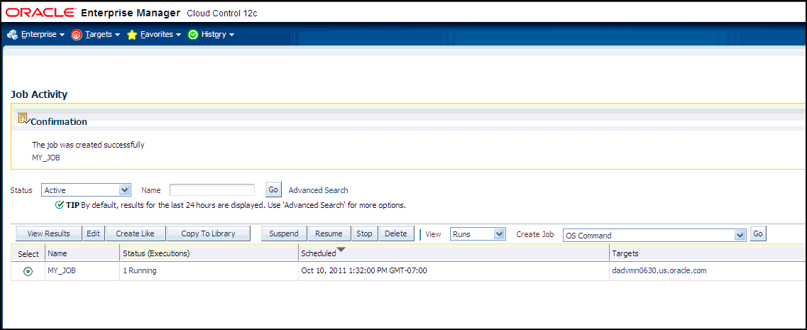Click the Stop button
The height and width of the screenshot is (330, 807).
pos(364,233)
